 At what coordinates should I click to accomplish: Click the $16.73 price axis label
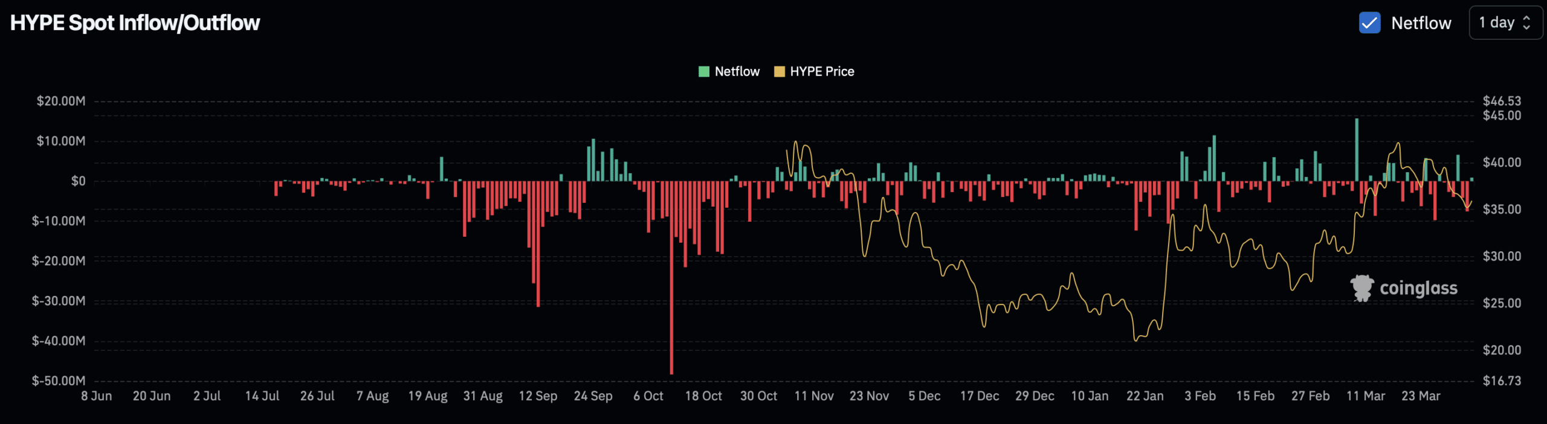point(1502,381)
